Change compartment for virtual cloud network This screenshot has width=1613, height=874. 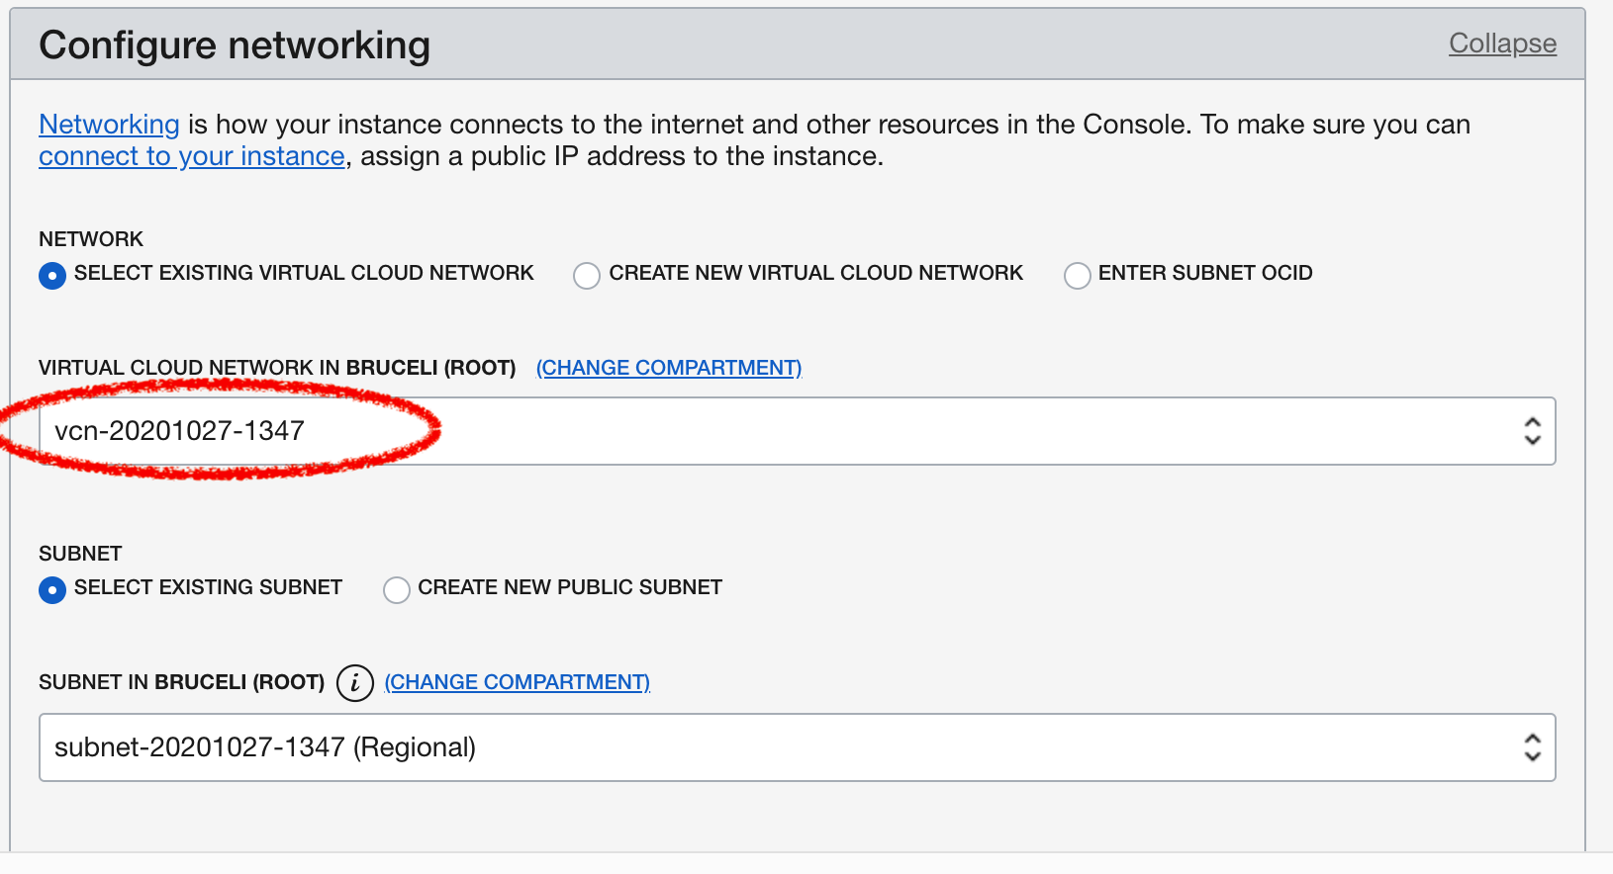click(x=669, y=368)
